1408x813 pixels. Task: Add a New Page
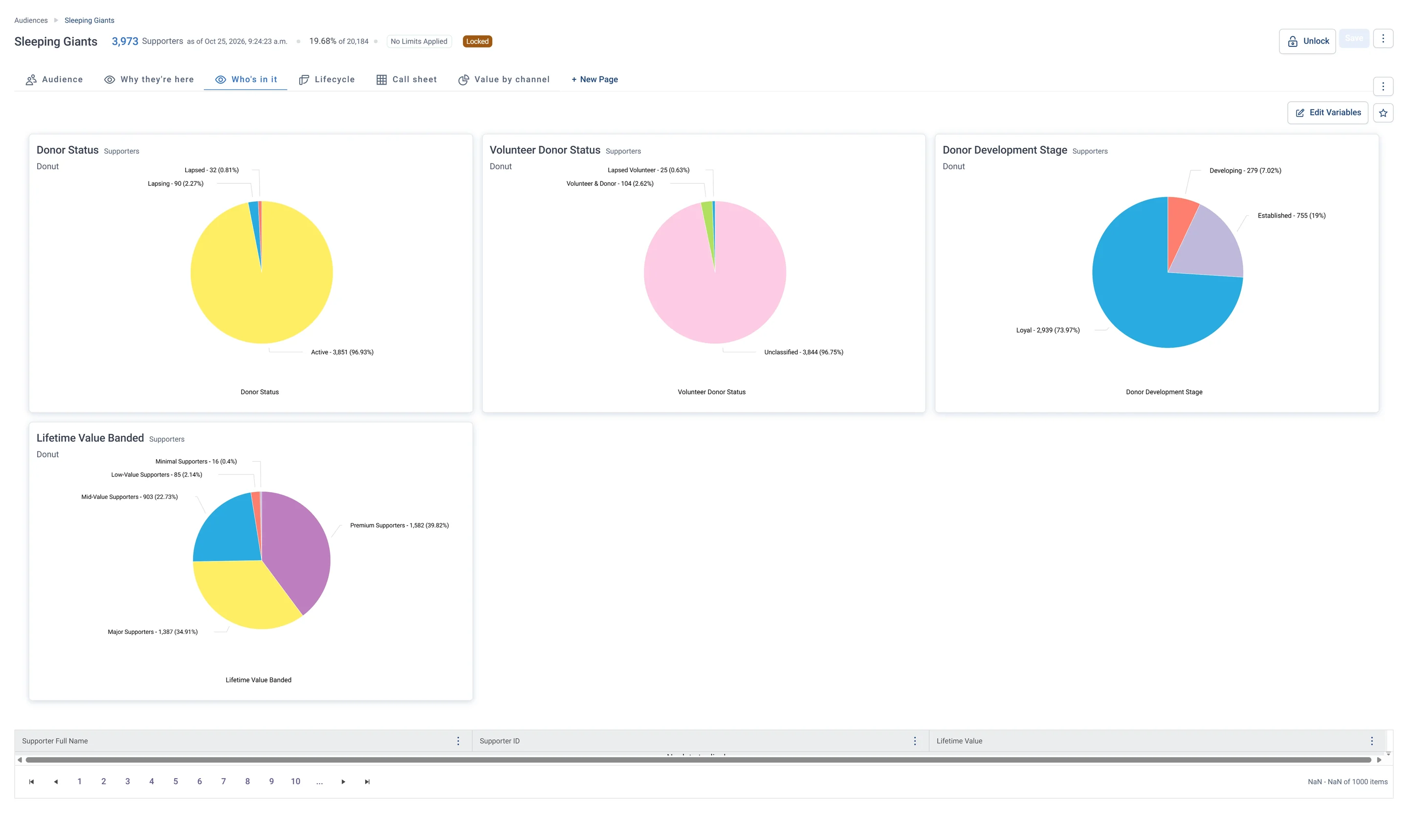594,79
